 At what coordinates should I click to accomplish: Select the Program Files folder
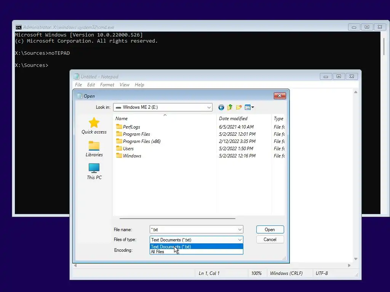(x=133, y=134)
